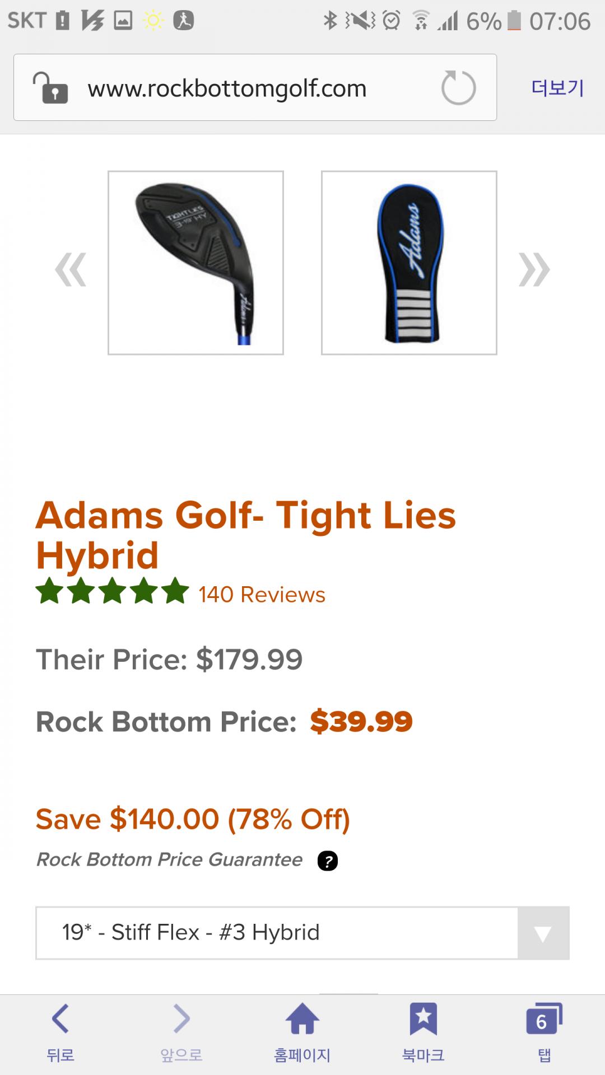Viewport: 605px width, 1075px height.
Task: Tap the Adams Golf Tight Lies Hybrid title
Action: point(246,535)
